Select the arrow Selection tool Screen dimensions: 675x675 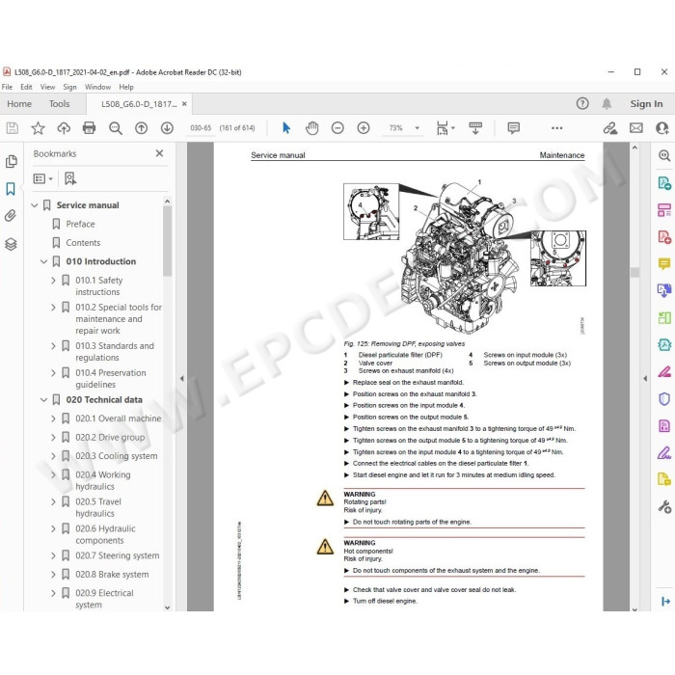coord(286,128)
